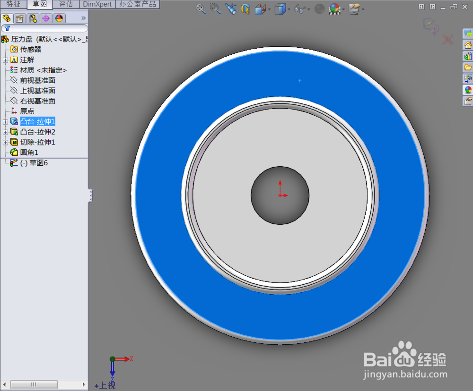Select the (-) 草图6 sketch
Viewport: 473px width, 391px height.
(29, 163)
